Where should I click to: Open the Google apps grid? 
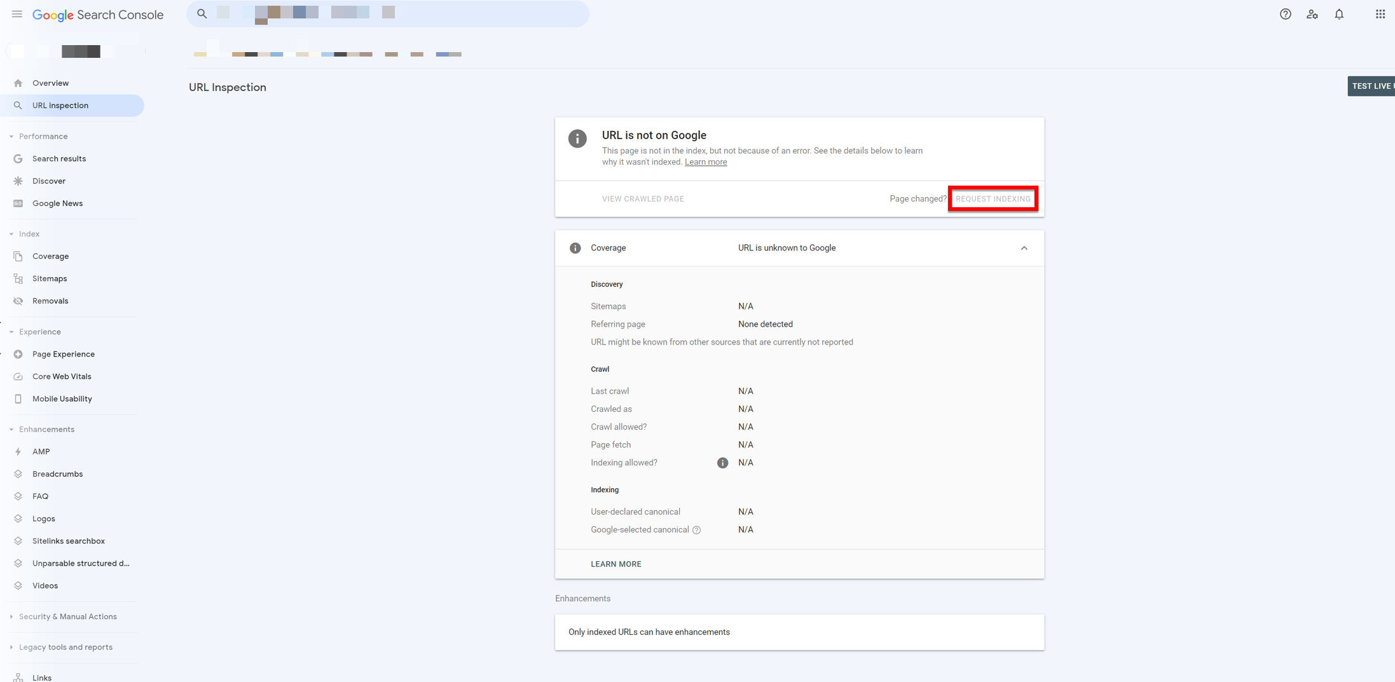[x=1380, y=14]
